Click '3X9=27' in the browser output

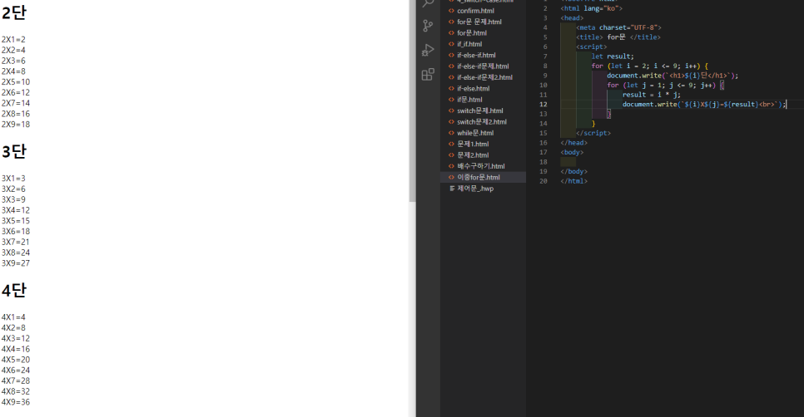tap(15, 263)
